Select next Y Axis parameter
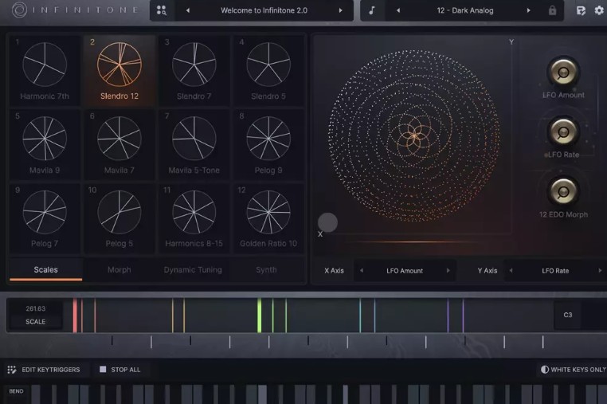Screen dimensions: 607x404 click(600, 270)
